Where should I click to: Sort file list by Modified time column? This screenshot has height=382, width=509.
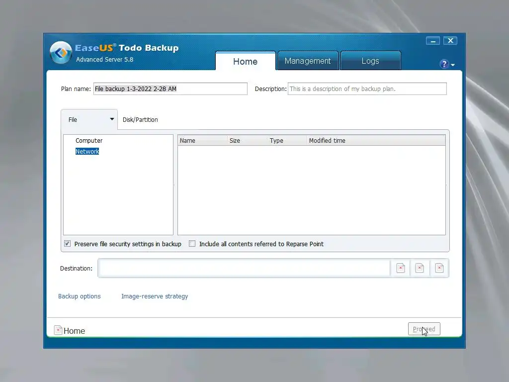tap(376, 140)
